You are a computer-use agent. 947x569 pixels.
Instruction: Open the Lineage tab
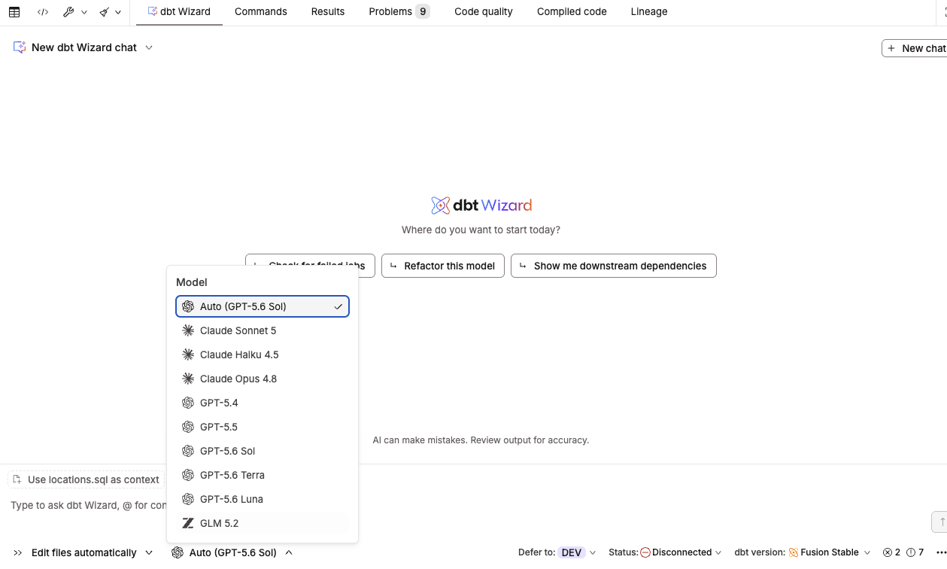[649, 12]
